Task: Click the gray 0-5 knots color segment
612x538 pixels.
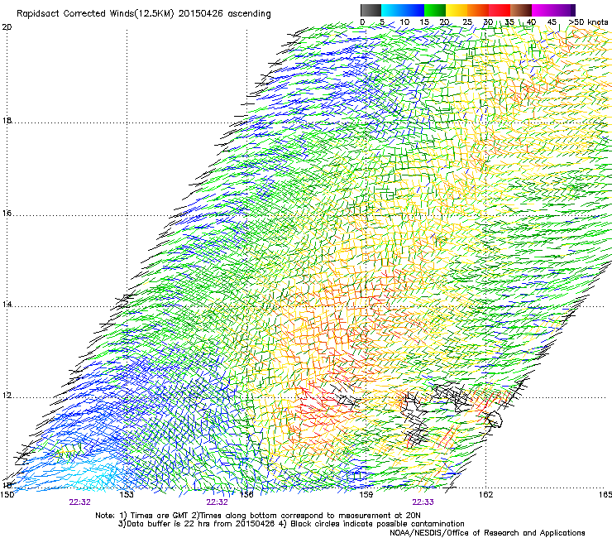Action: pyautogui.click(x=371, y=10)
